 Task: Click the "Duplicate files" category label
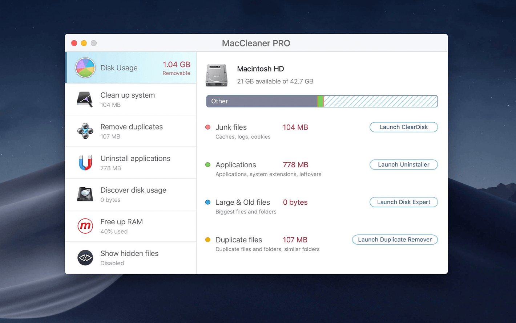point(239,240)
